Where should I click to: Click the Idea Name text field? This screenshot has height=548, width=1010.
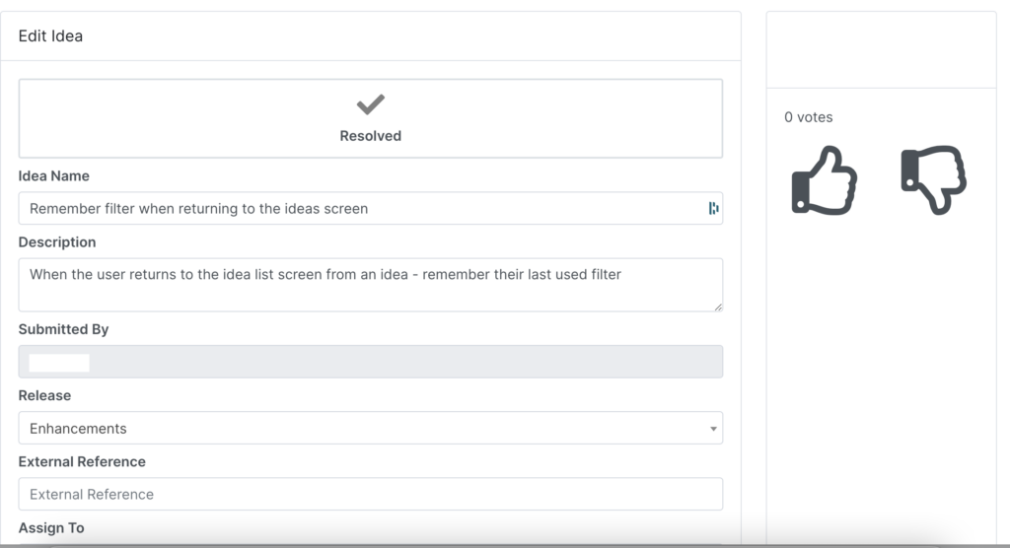click(371, 209)
